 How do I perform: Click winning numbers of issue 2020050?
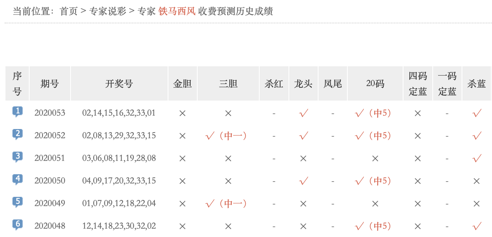[119, 180]
